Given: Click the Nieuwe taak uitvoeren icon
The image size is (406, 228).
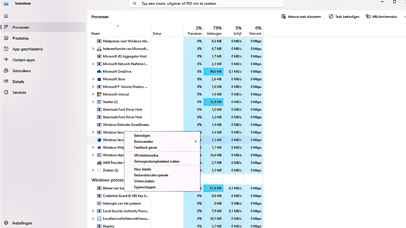Looking at the screenshot, I should coord(284,16).
